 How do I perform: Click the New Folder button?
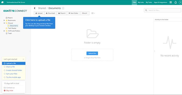(74, 13)
